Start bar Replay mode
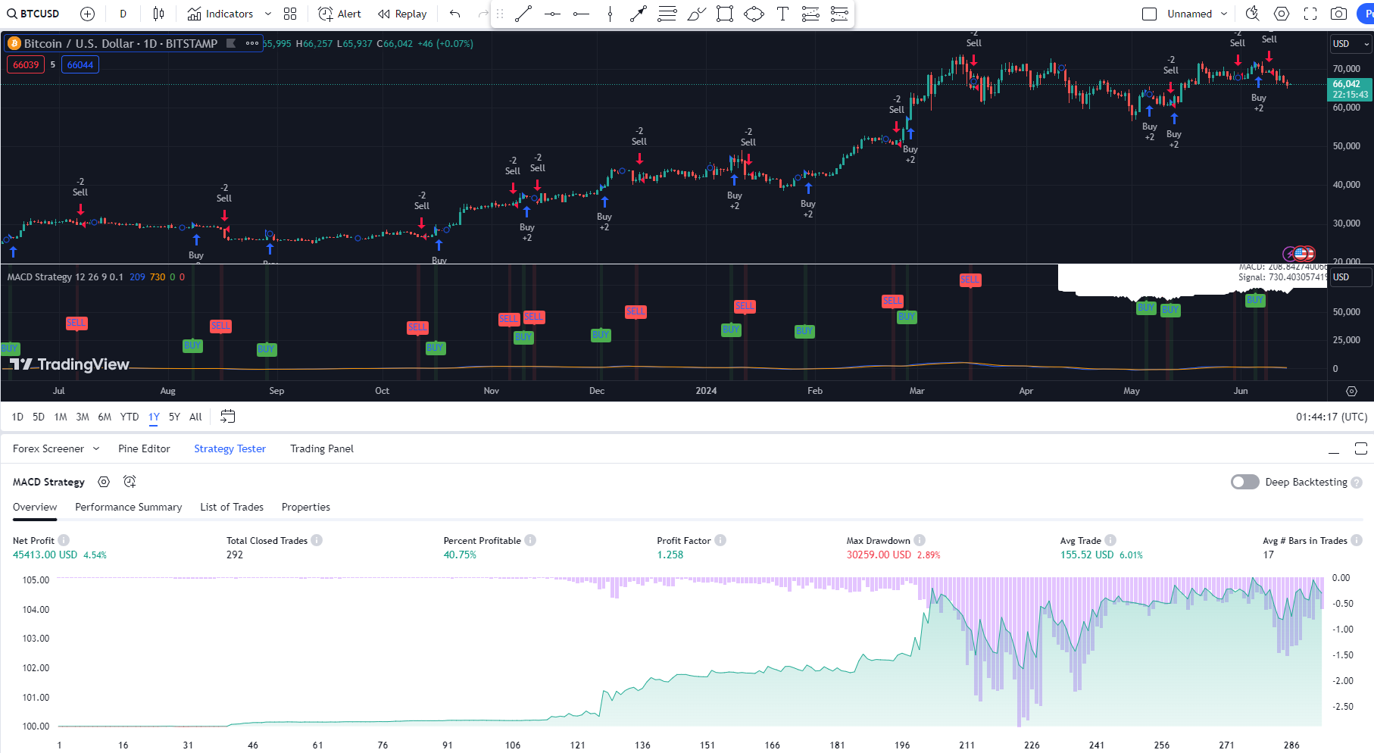The image size is (1374, 753). pyautogui.click(x=401, y=13)
